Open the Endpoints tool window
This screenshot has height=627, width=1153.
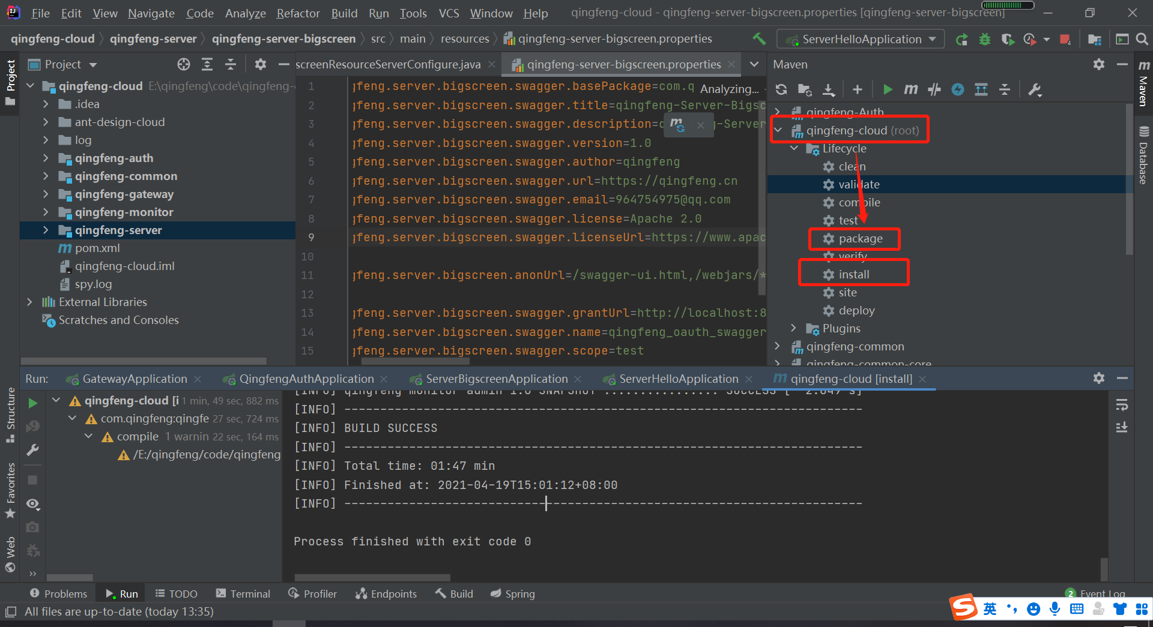[386, 593]
